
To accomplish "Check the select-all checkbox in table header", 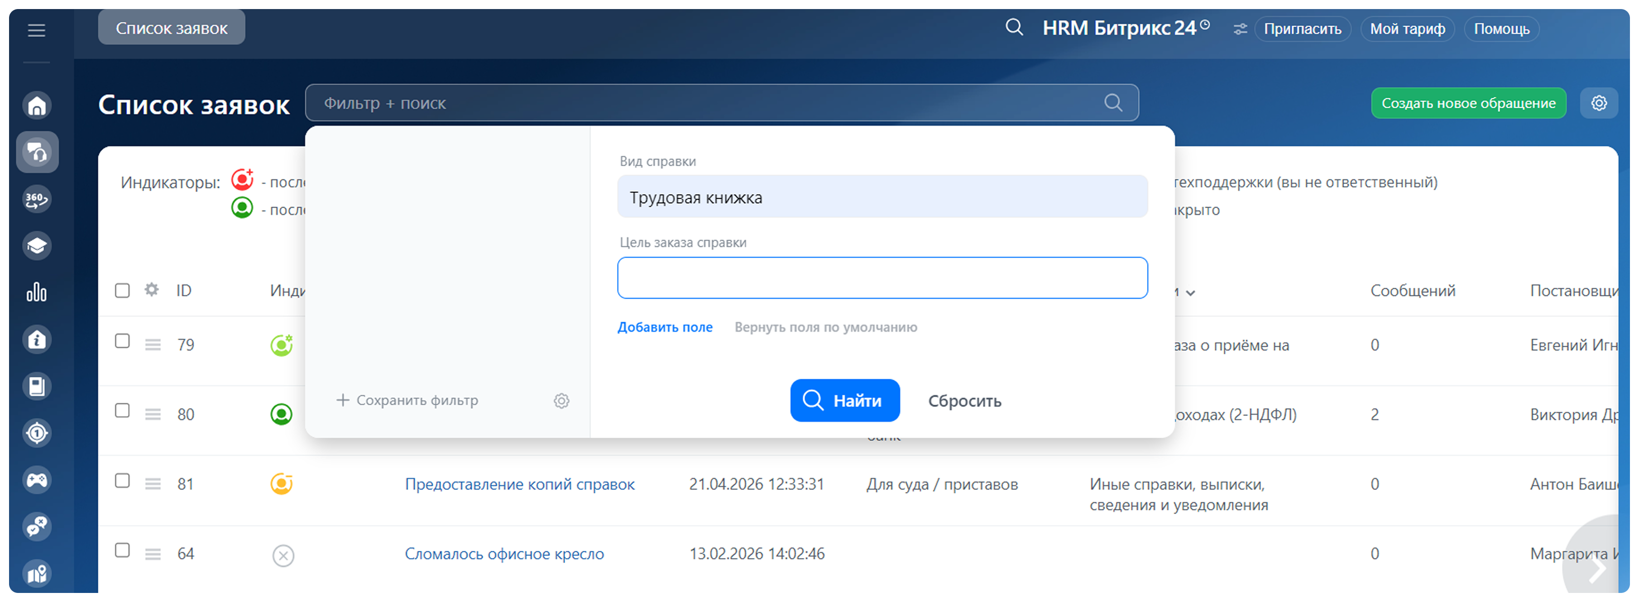I will click(122, 290).
